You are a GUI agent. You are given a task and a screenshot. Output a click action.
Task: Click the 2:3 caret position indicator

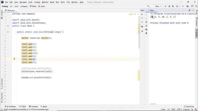click(x=168, y=109)
